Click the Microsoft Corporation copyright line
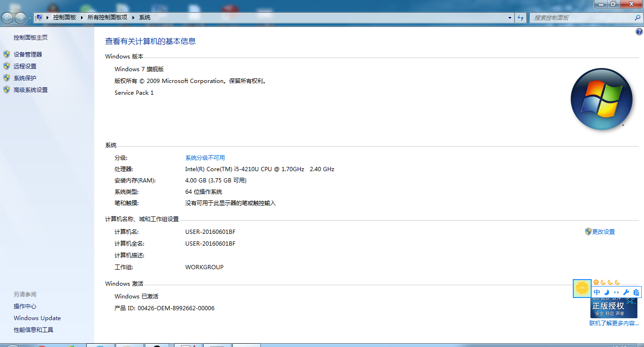 [x=191, y=81]
